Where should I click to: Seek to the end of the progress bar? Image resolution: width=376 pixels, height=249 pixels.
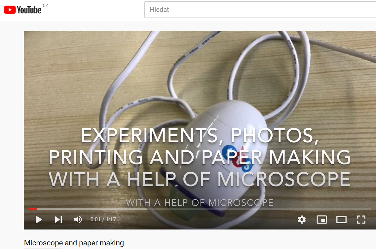coord(370,209)
